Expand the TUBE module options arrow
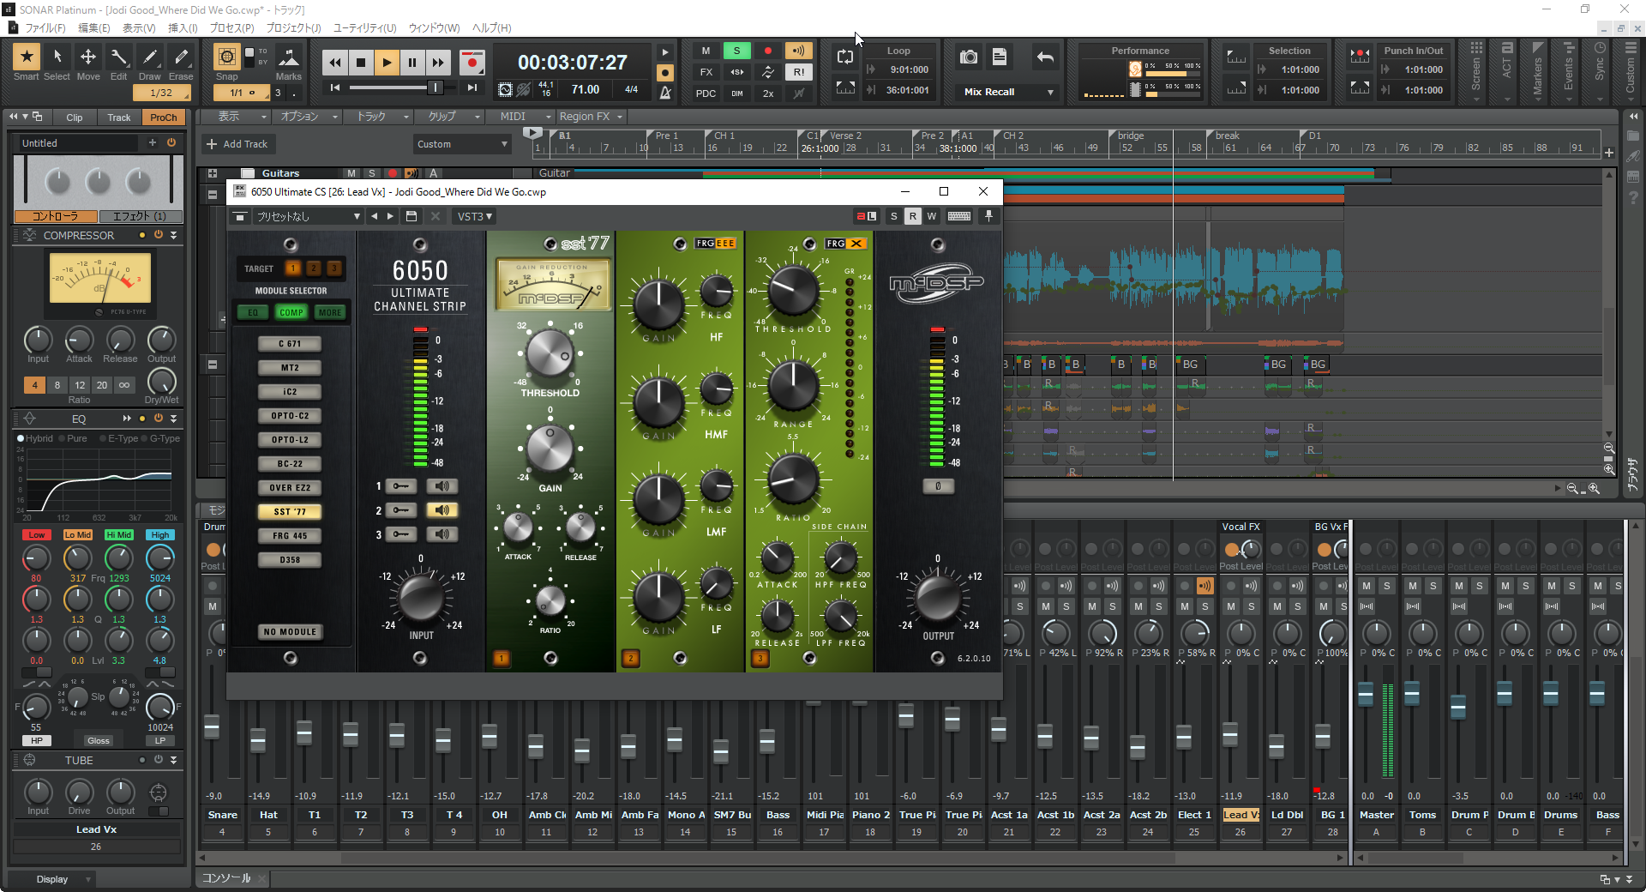The height and width of the screenshot is (892, 1646). [174, 760]
